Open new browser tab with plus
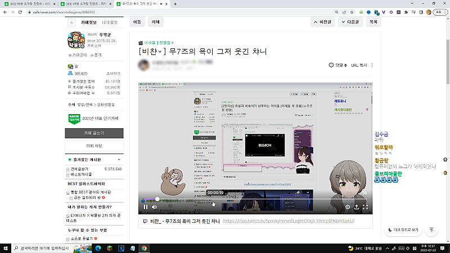 pos(175,4)
